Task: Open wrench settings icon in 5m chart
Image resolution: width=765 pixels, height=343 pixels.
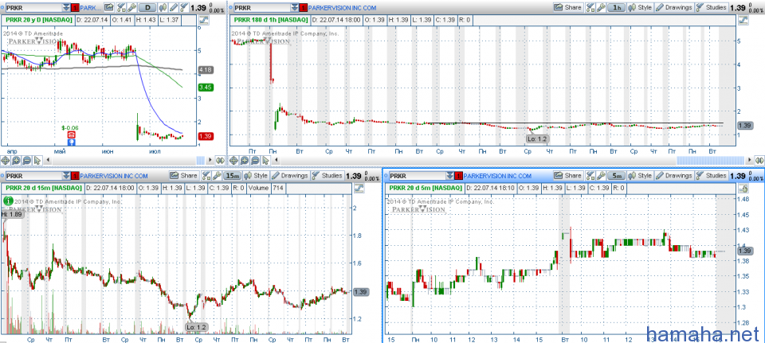Action: (602, 175)
